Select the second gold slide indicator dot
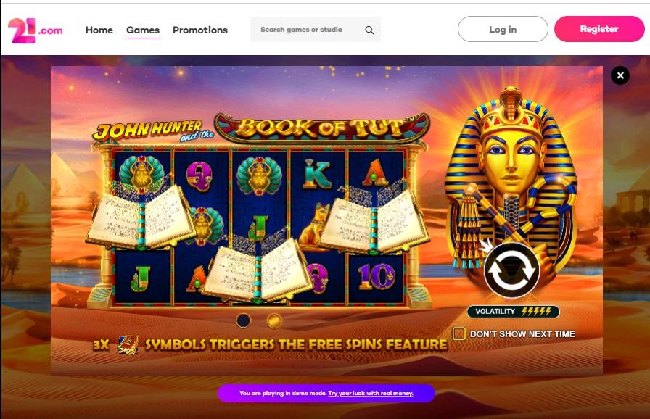This screenshot has width=650, height=419. pyautogui.click(x=274, y=320)
